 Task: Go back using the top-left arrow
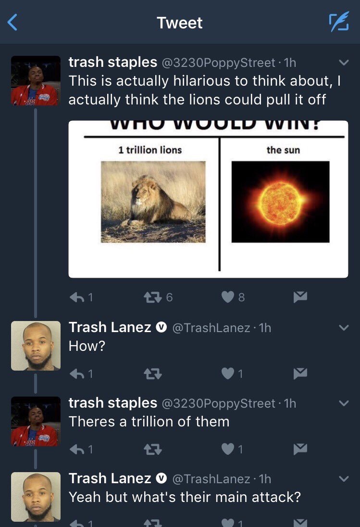click(12, 23)
